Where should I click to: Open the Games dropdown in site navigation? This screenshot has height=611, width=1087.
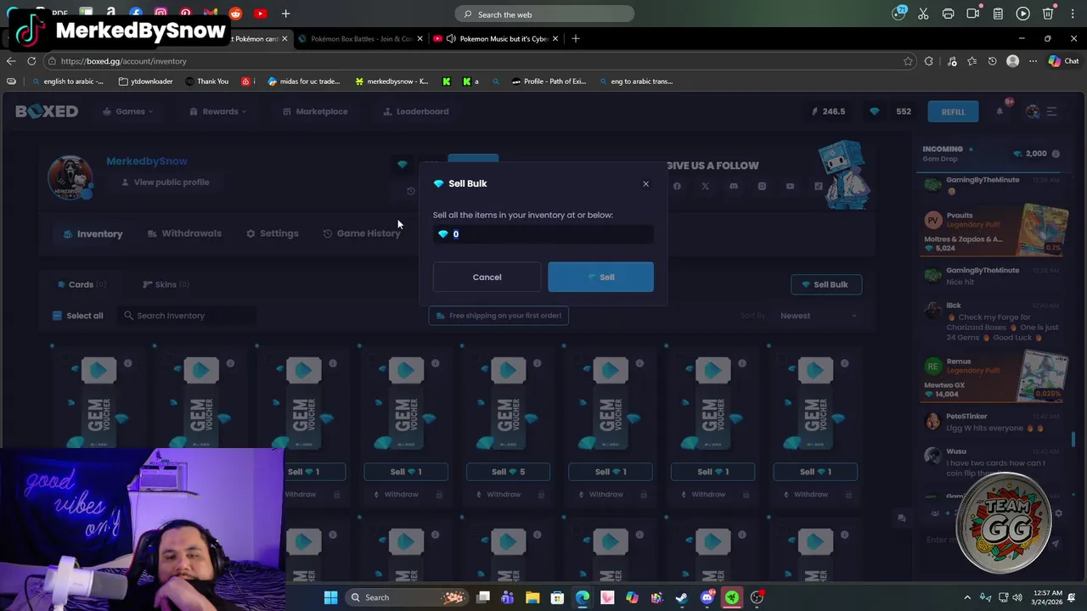coord(128,111)
